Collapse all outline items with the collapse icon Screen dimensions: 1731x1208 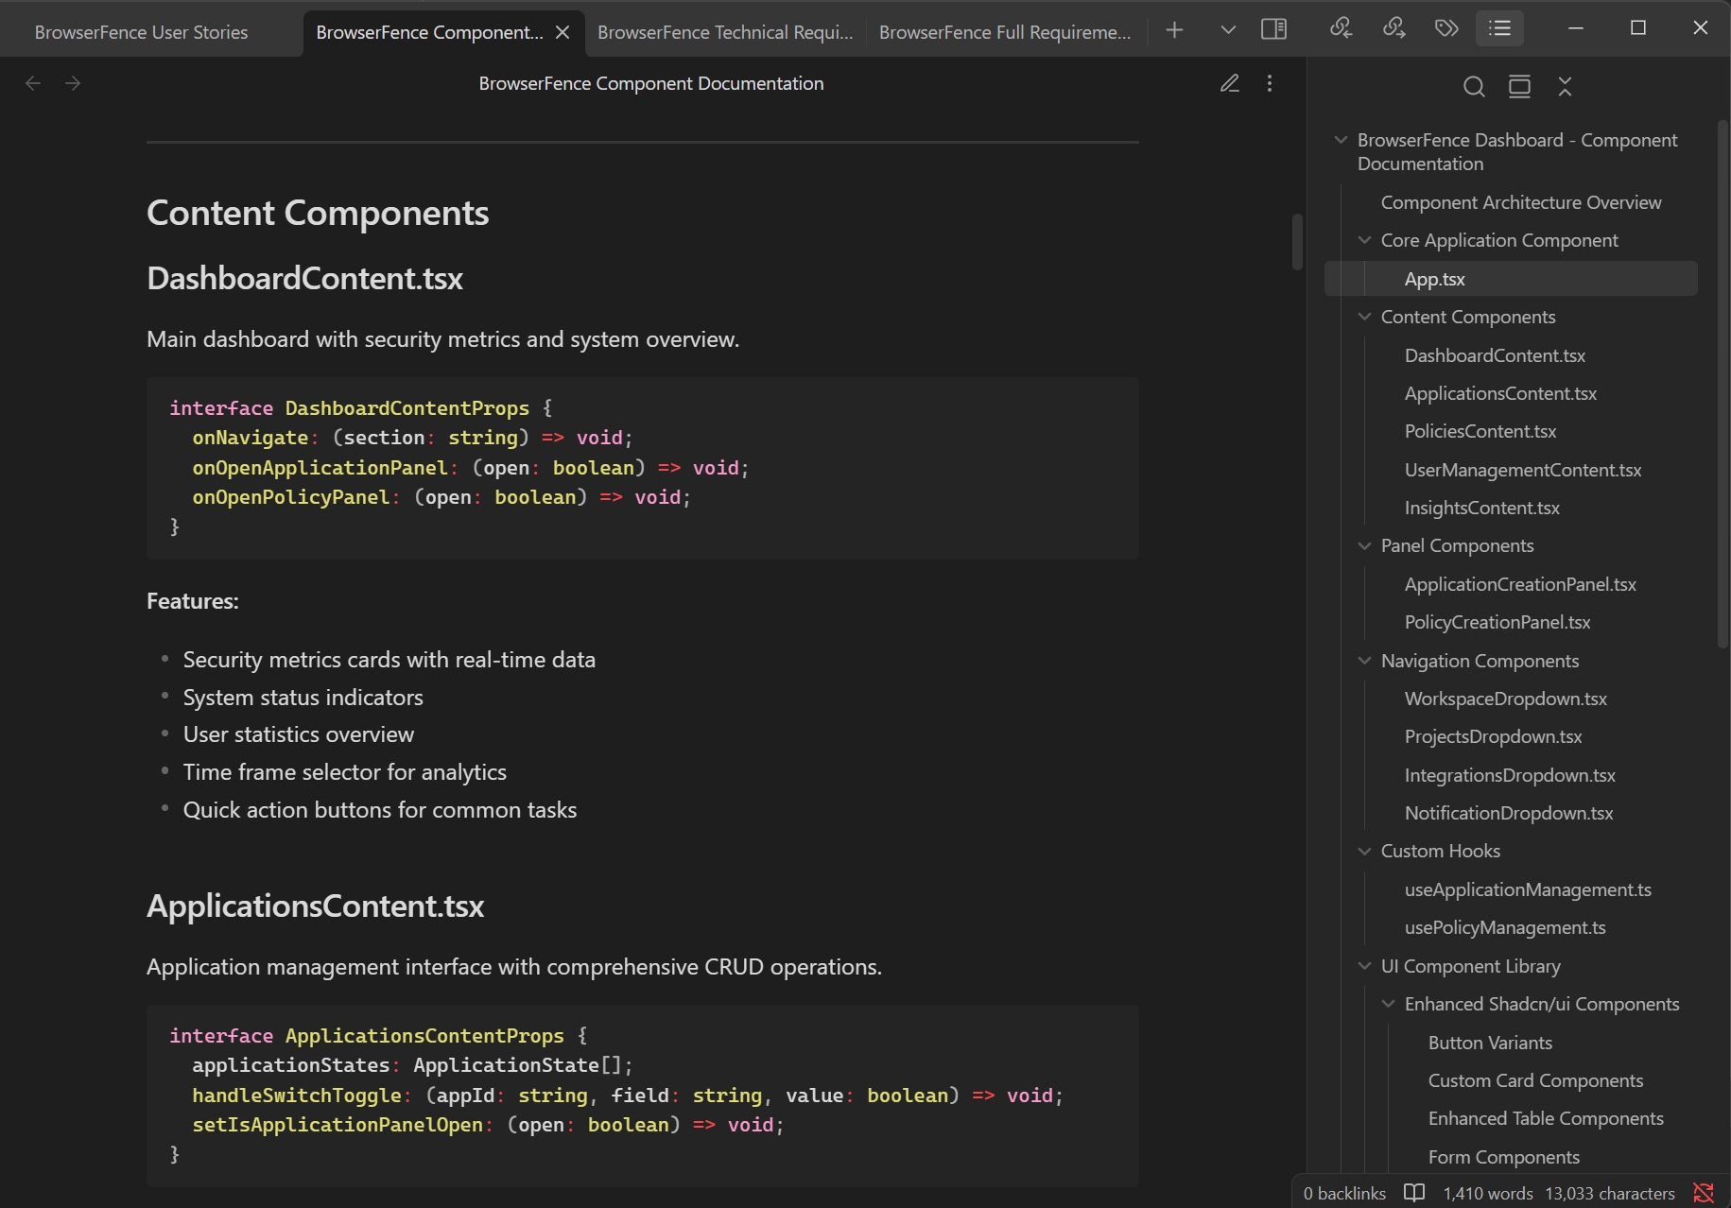1566,86
